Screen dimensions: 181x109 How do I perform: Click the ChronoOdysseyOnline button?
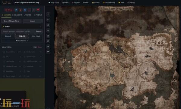click(11, 21)
